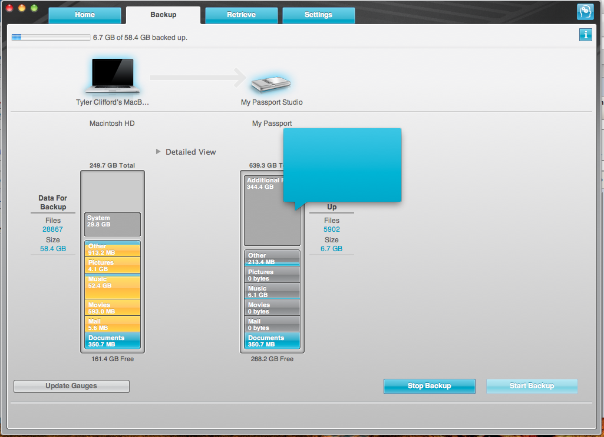Image resolution: width=604 pixels, height=437 pixels.
Task: Click the 28867 files count
Action: tap(53, 229)
